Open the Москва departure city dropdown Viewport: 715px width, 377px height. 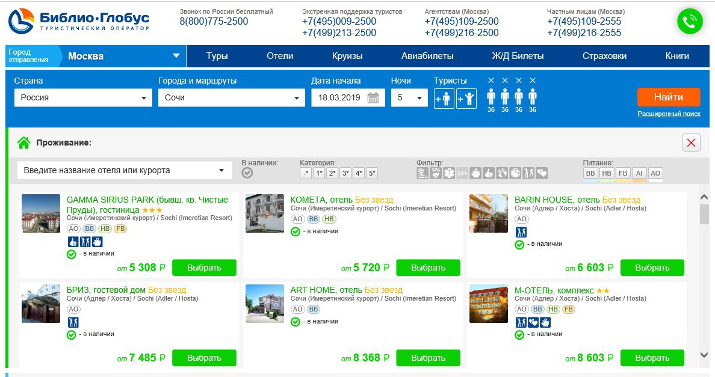(123, 57)
